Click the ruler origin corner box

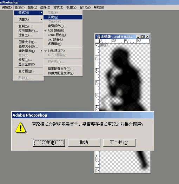tap(97, 41)
